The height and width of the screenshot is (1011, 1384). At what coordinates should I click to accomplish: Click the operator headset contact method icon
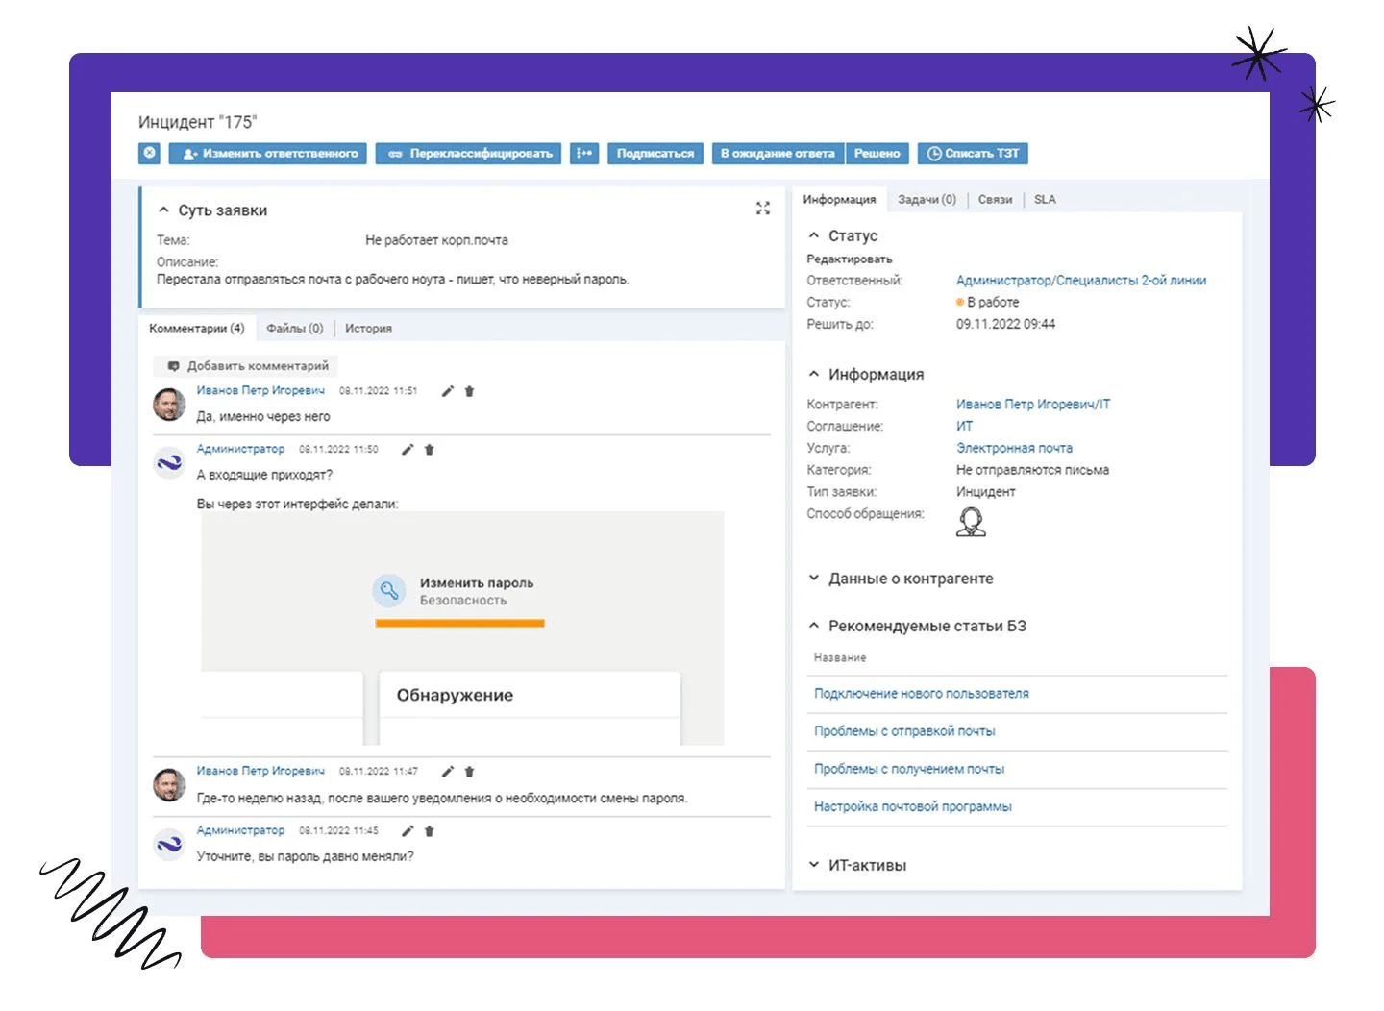coord(971,522)
